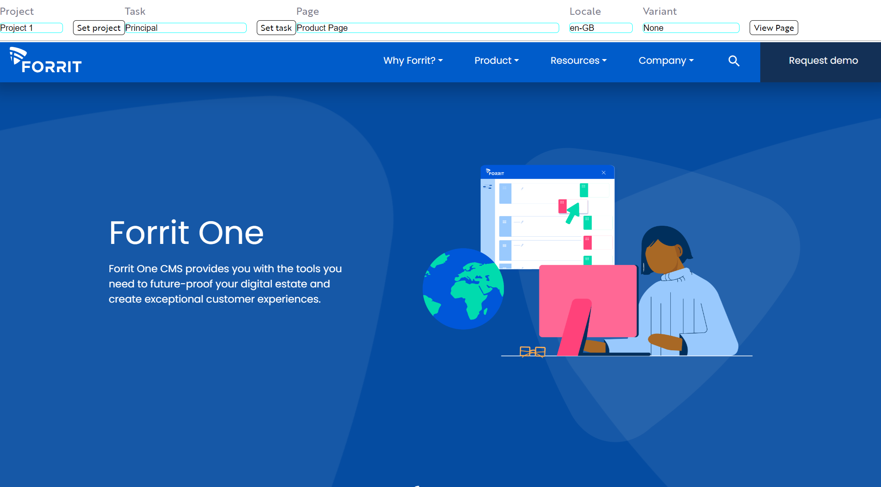Open the search magnifier icon
881x487 pixels.
pos(734,61)
